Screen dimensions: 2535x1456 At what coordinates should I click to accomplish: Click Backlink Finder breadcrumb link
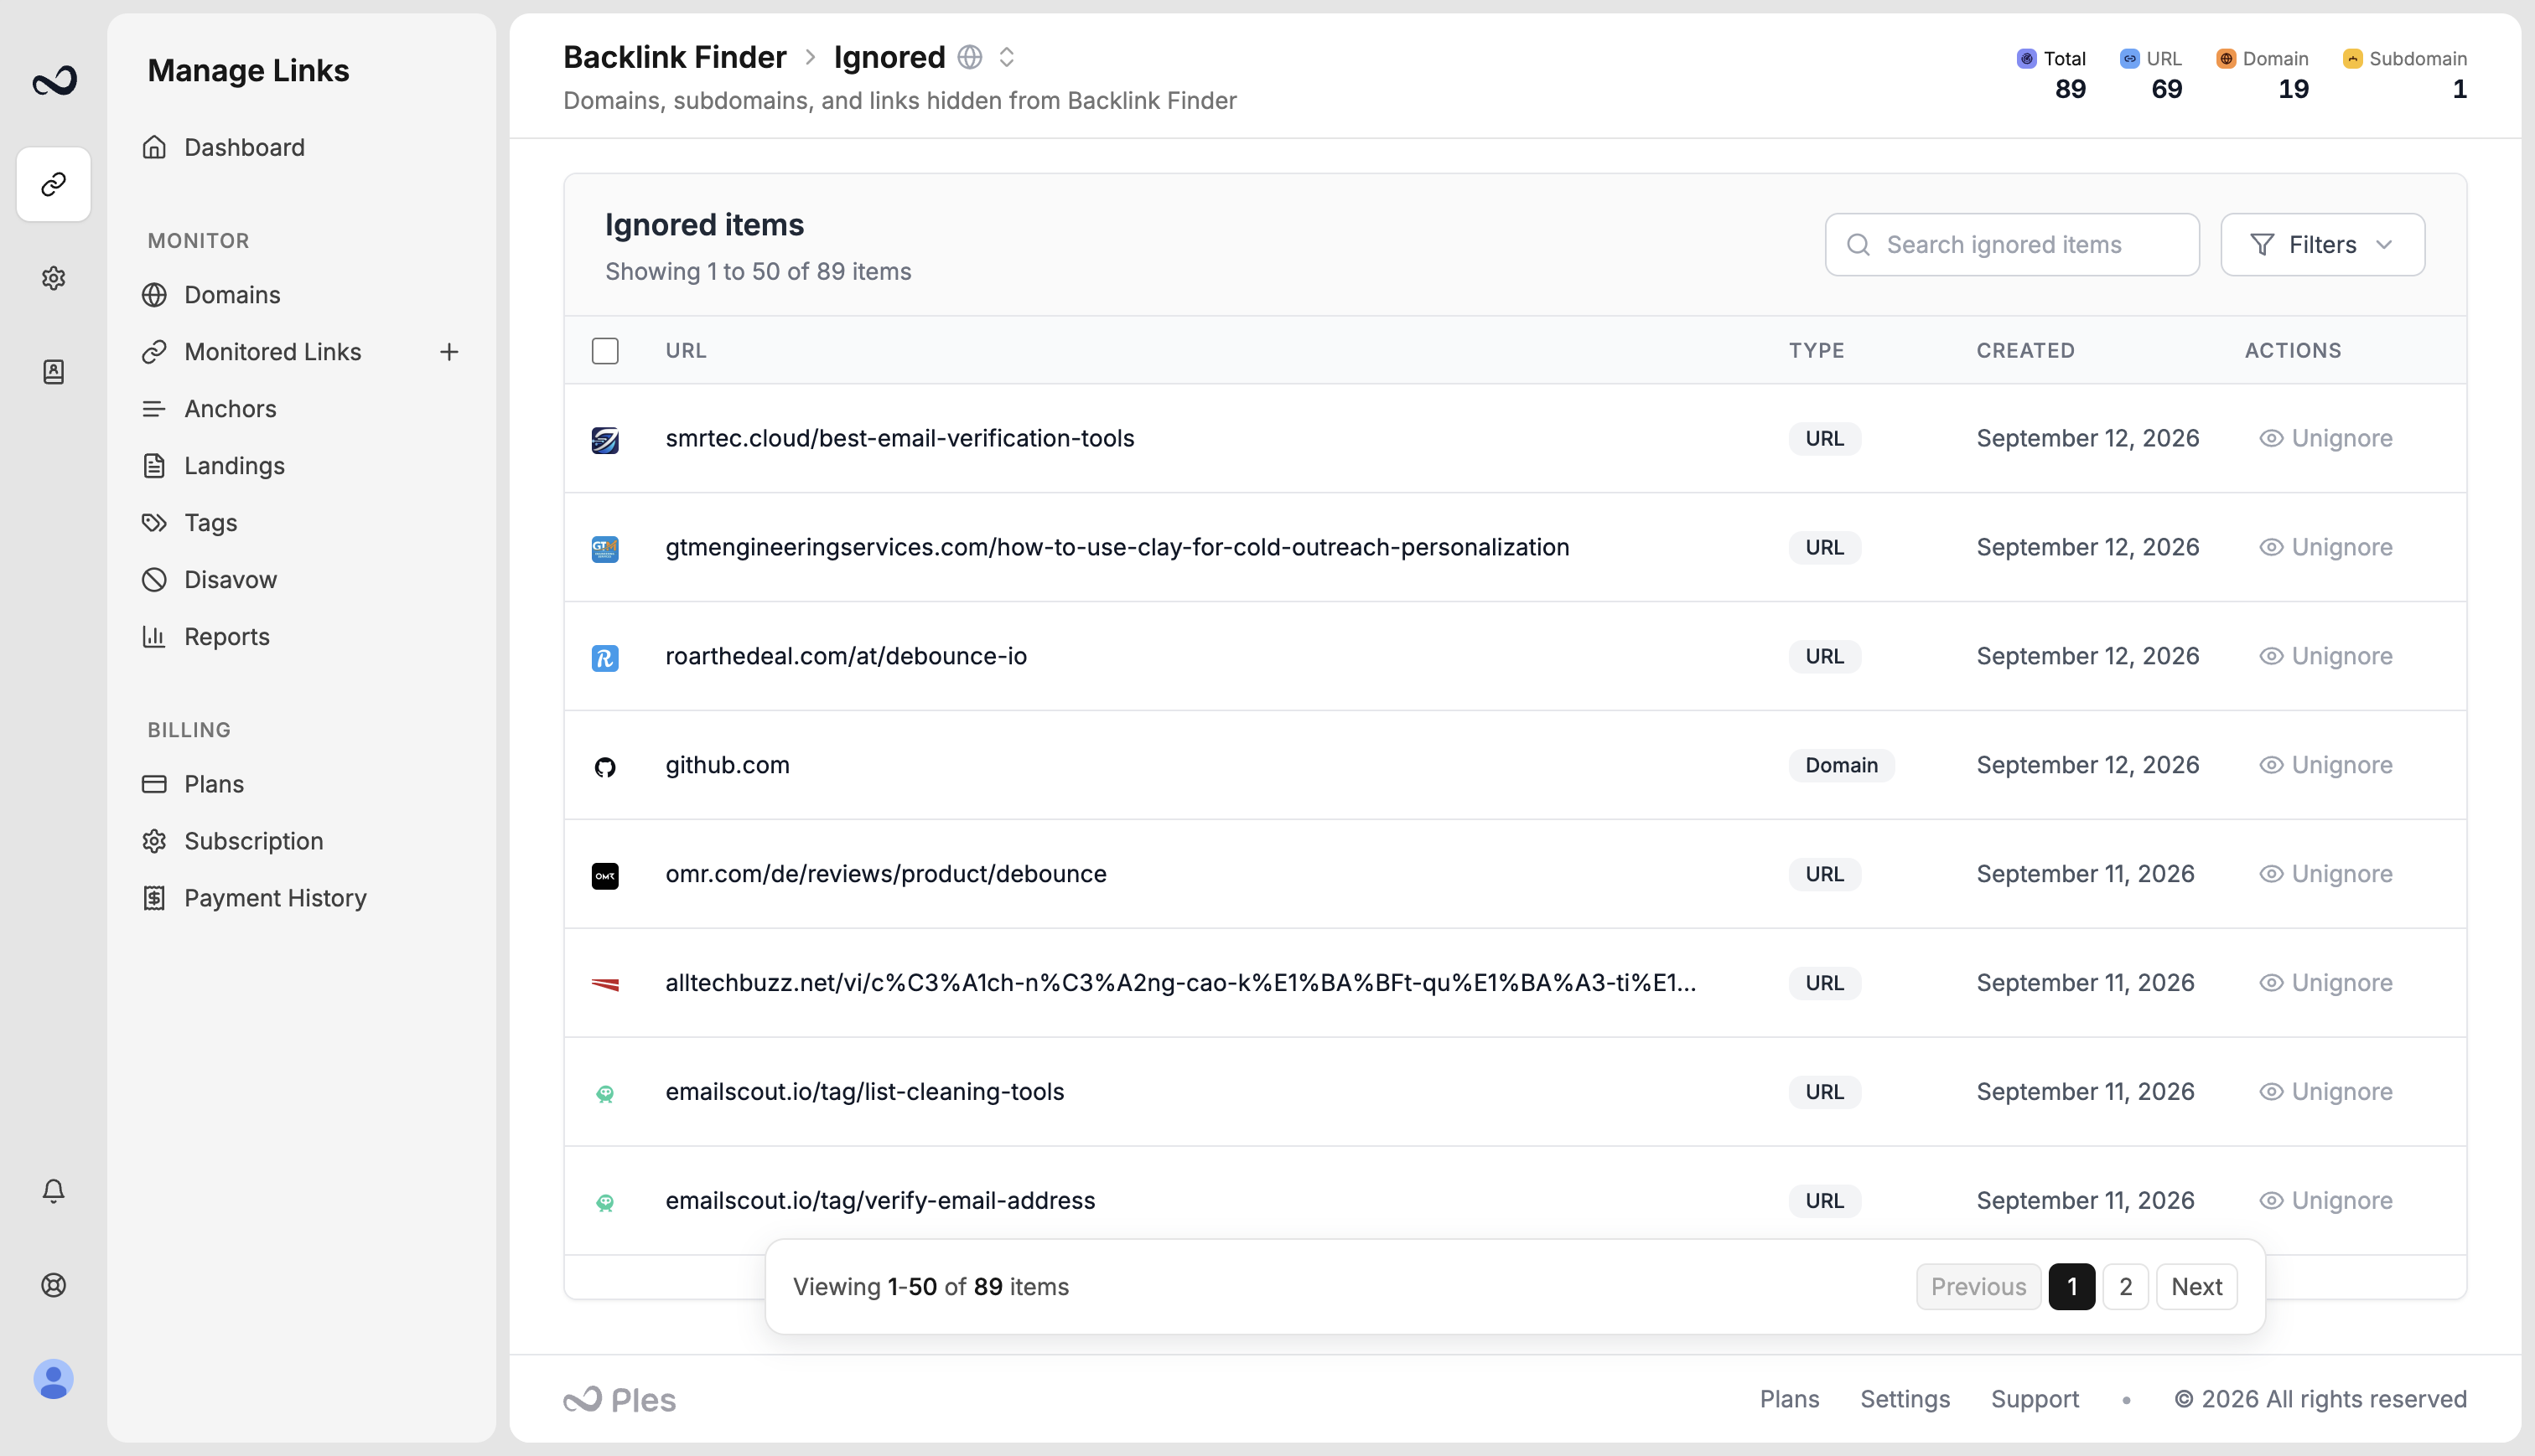[674, 57]
